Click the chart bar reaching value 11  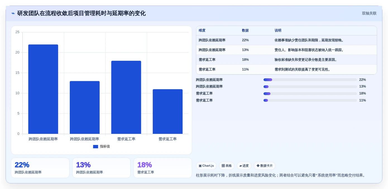(x=167, y=112)
